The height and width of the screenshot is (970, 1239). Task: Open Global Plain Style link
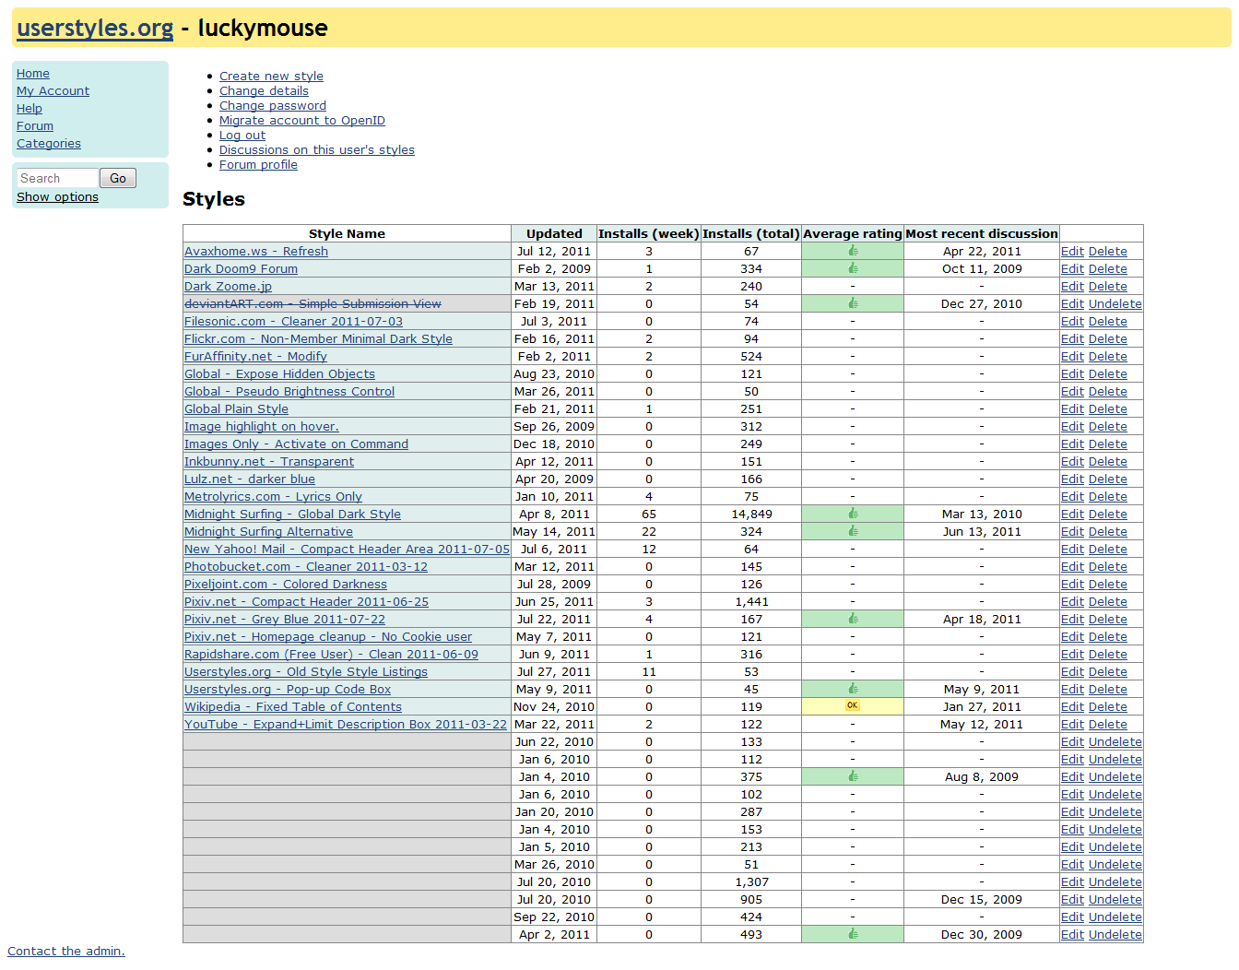[x=236, y=408]
